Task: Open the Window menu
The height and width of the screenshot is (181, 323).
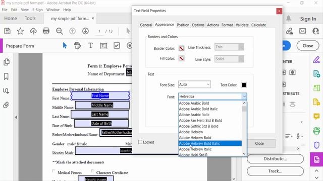Action: pyautogui.click(x=52, y=10)
